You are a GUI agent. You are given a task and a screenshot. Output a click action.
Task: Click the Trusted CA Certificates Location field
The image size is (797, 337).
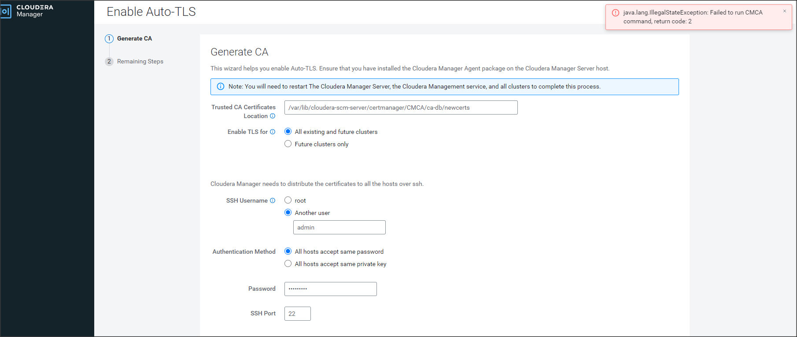401,107
